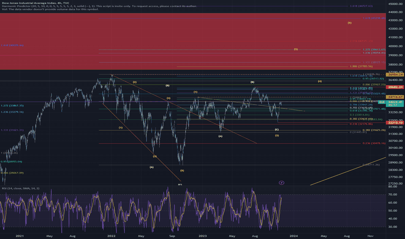This screenshot has width=405, height=239.
Task: Click the 2021 label on time axis
Action: pyautogui.click(x=20, y=236)
